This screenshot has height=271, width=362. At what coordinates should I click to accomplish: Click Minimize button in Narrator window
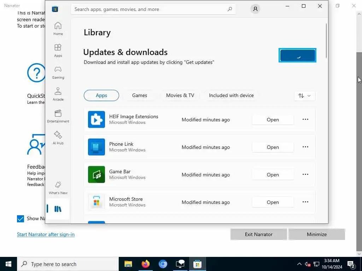316,234
